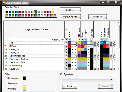This screenshot has height=92, width=122.
Task: Set Top layer Keepouts color cell
Action: click(x=108, y=43)
